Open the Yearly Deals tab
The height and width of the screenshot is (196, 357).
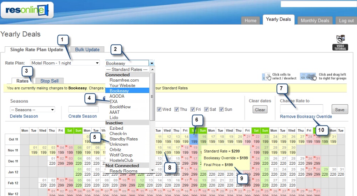278,20
